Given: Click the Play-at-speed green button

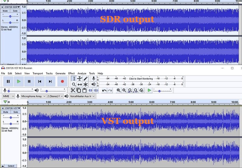Looking at the screenshot, I should 149,90.
